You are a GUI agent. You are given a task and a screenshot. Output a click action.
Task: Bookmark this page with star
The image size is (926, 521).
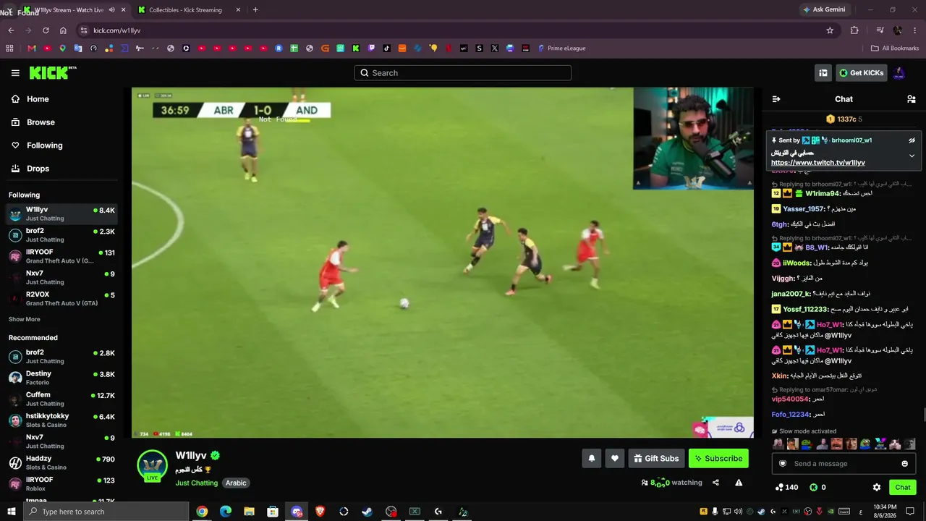[830, 30]
